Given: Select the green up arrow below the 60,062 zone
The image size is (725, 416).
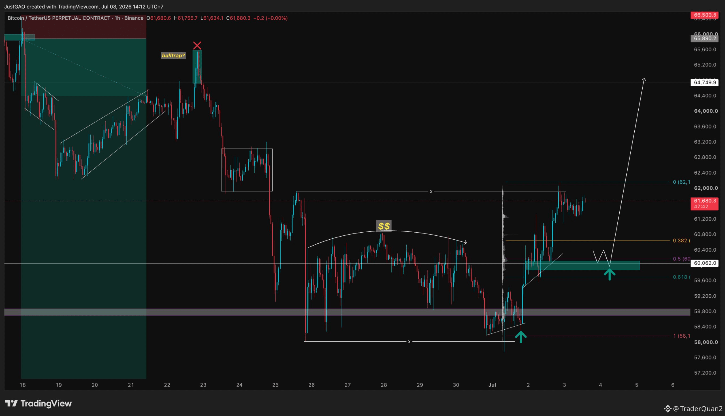Looking at the screenshot, I should (609, 274).
